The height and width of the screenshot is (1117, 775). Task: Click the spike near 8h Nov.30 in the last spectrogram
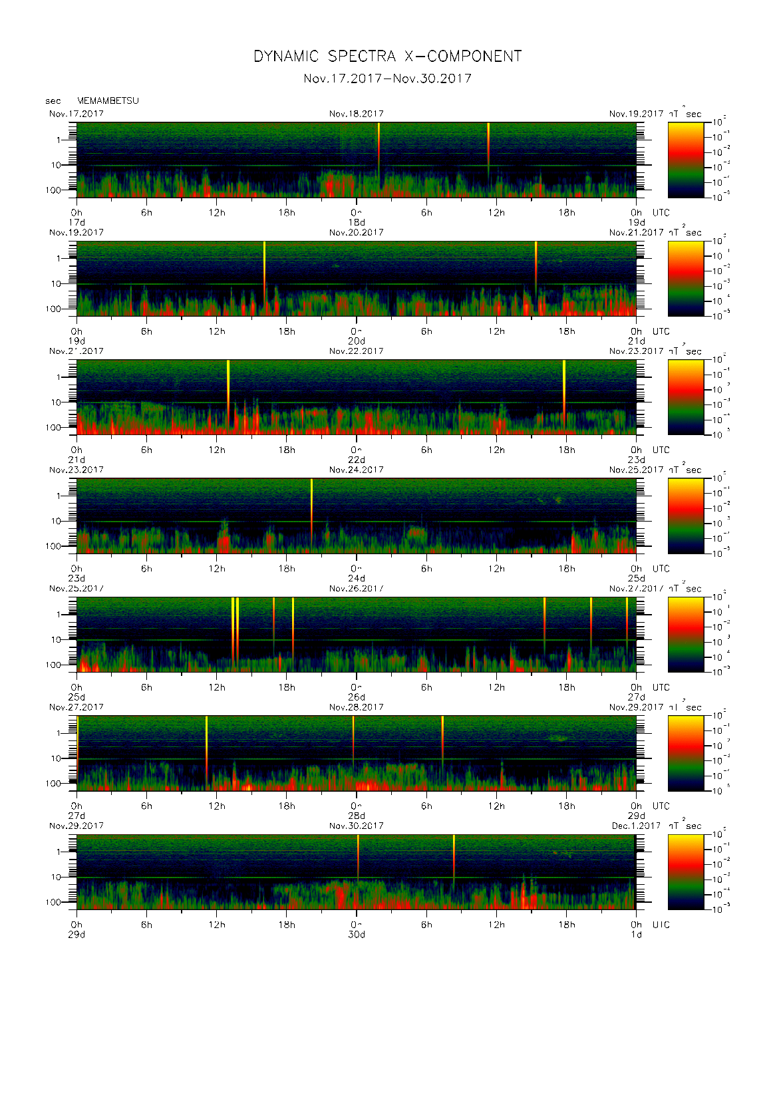[x=454, y=862]
